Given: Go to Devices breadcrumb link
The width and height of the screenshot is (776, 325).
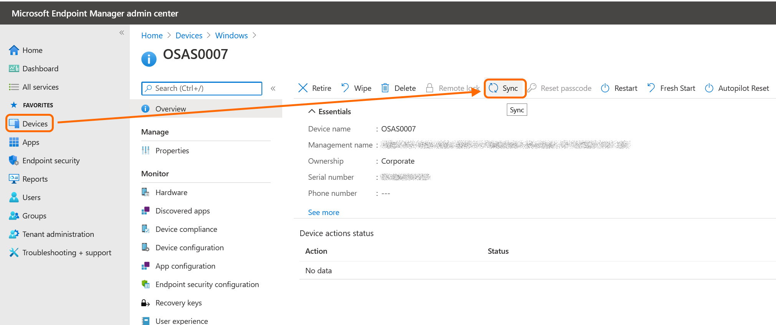Looking at the screenshot, I should click(x=189, y=36).
